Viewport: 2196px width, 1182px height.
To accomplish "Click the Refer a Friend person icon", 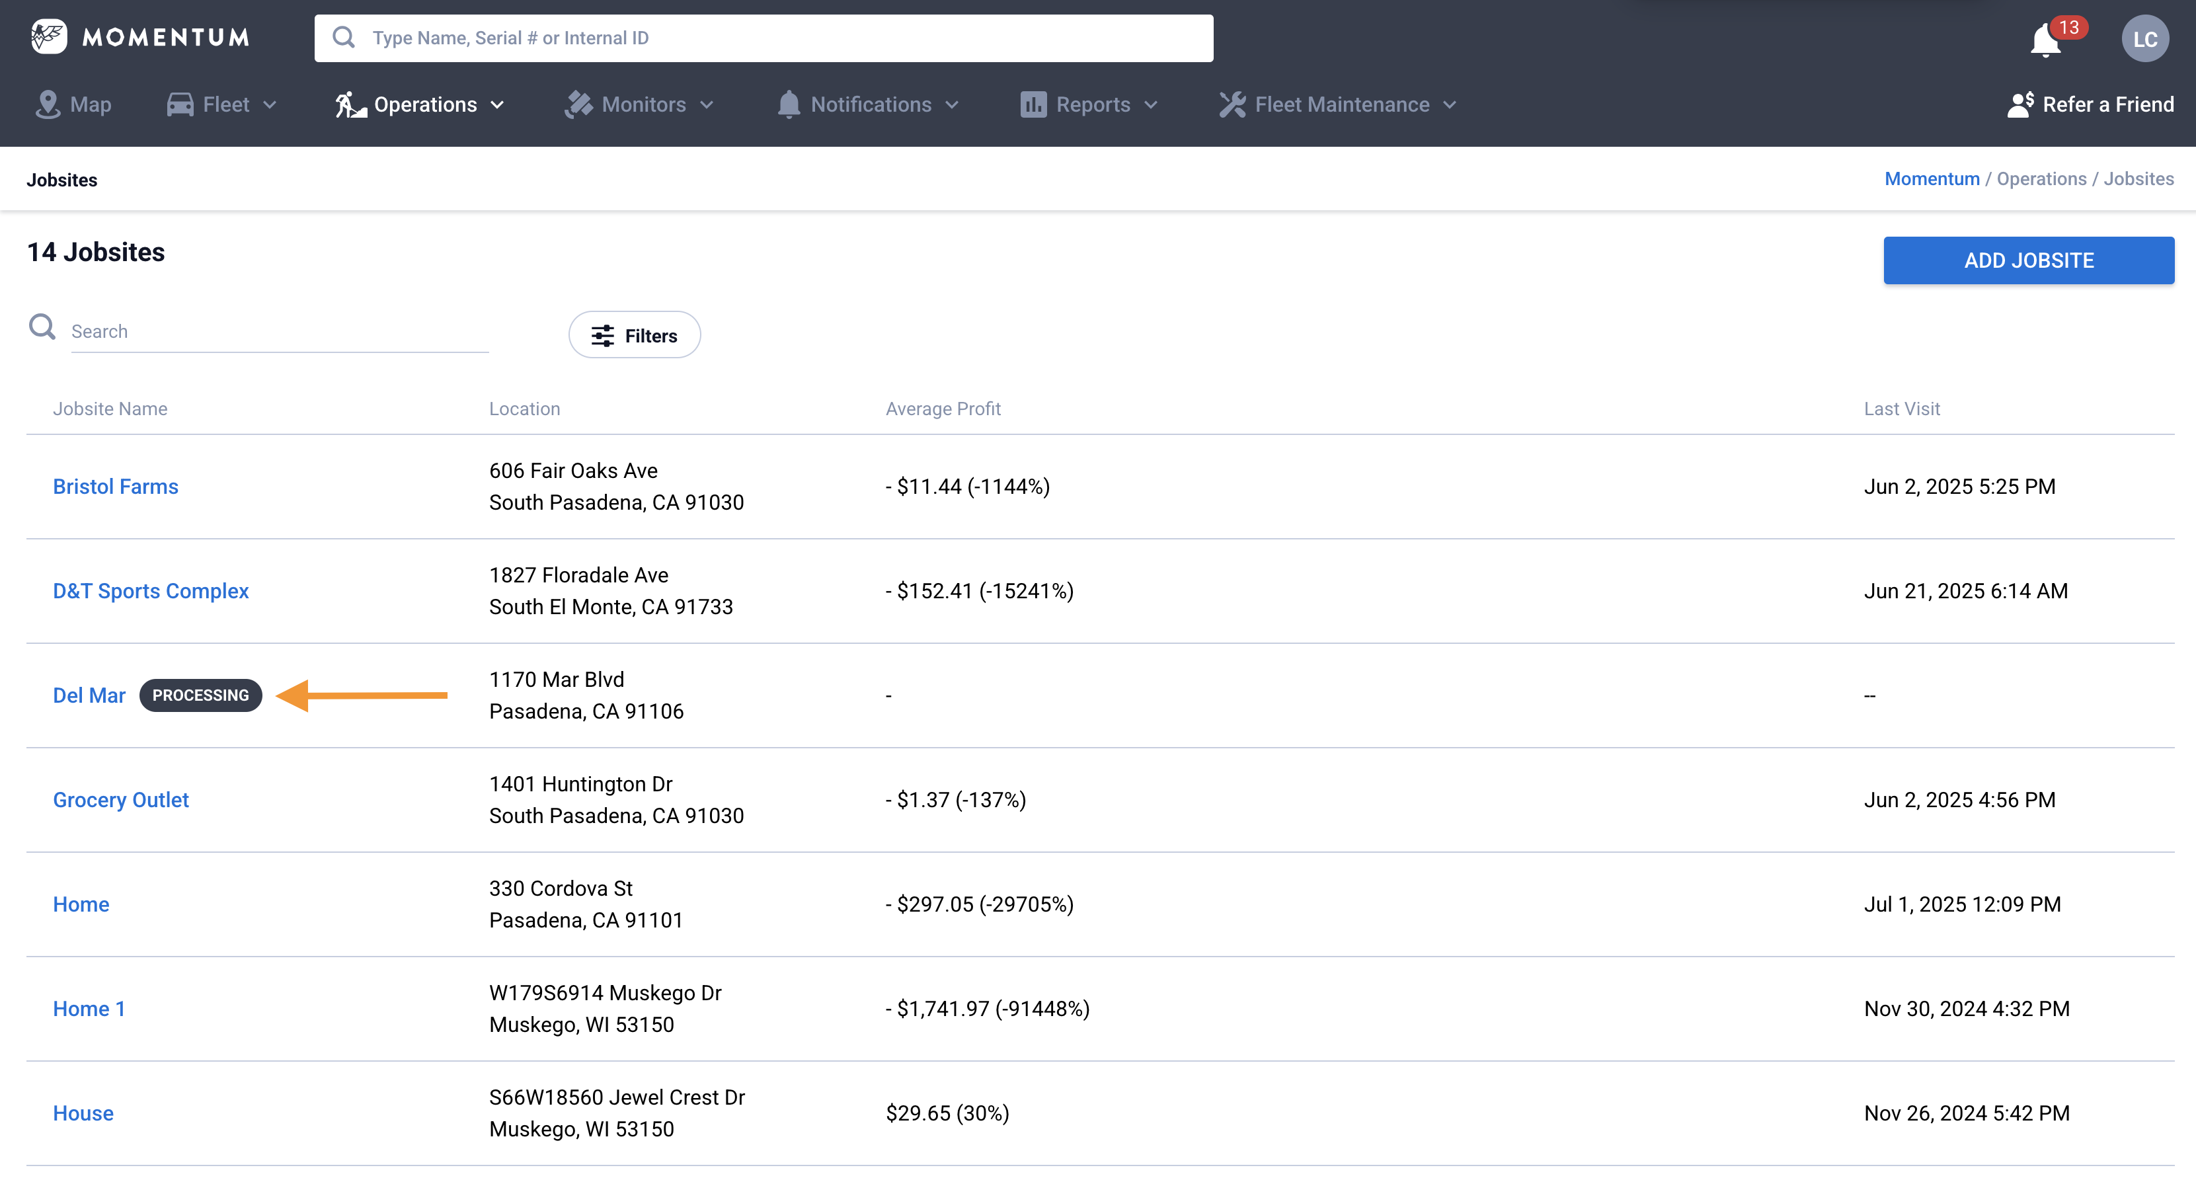I will (x=2020, y=104).
